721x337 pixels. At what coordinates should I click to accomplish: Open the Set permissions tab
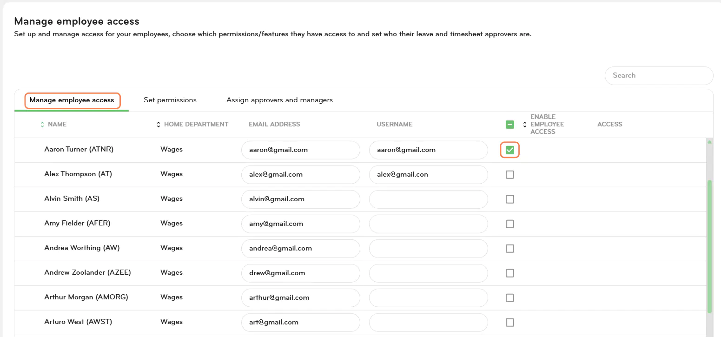170,100
